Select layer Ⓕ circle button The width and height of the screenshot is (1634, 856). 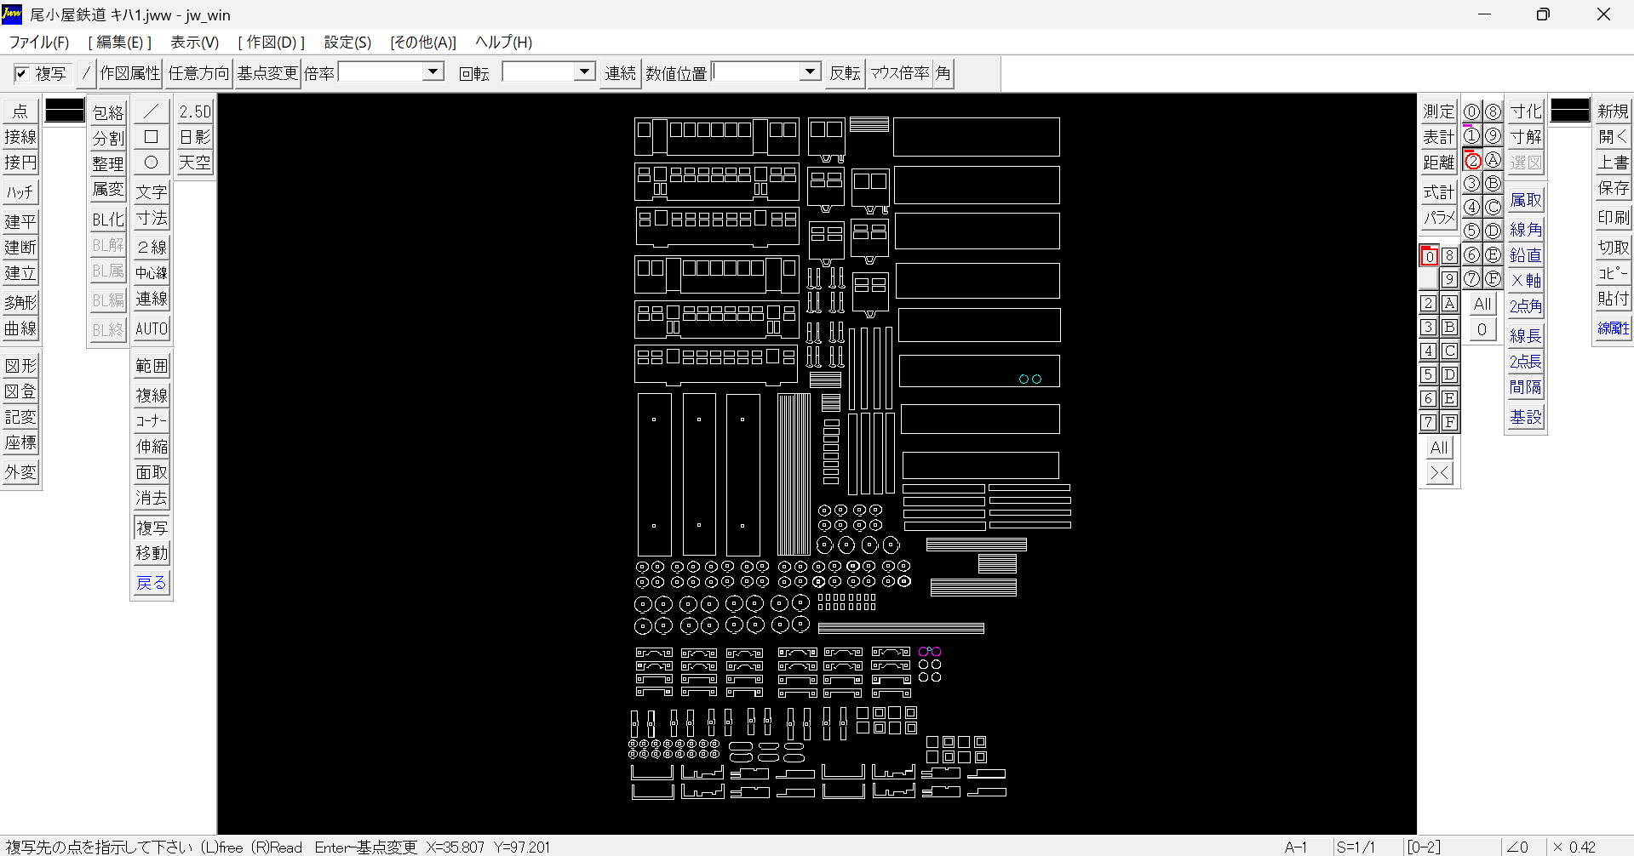(1494, 278)
